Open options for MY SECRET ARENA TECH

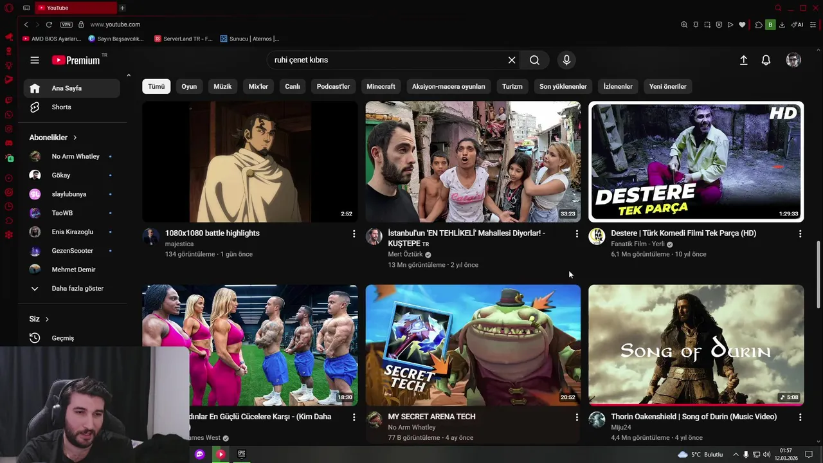click(x=577, y=417)
